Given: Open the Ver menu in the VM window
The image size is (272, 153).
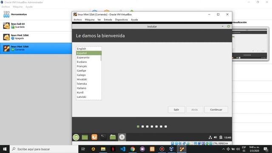Looking at the screenshot, I should click(x=99, y=20).
